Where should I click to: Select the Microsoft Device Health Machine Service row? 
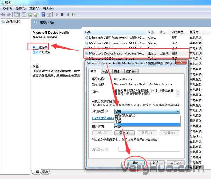[143, 53]
